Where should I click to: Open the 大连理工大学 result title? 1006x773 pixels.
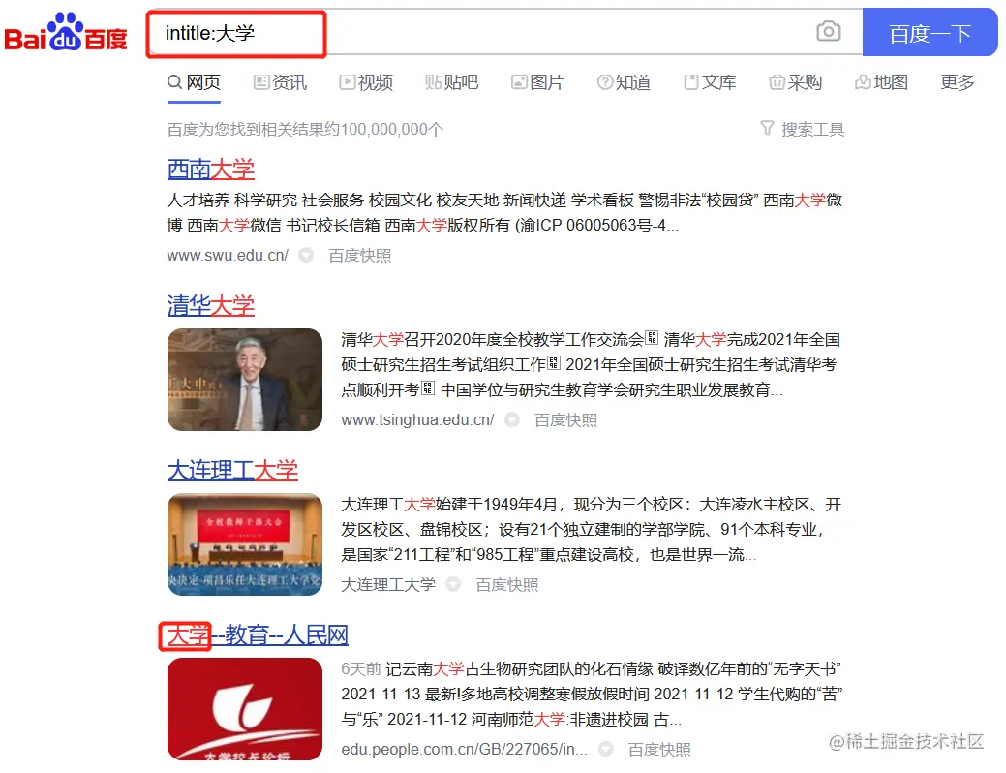tap(232, 471)
